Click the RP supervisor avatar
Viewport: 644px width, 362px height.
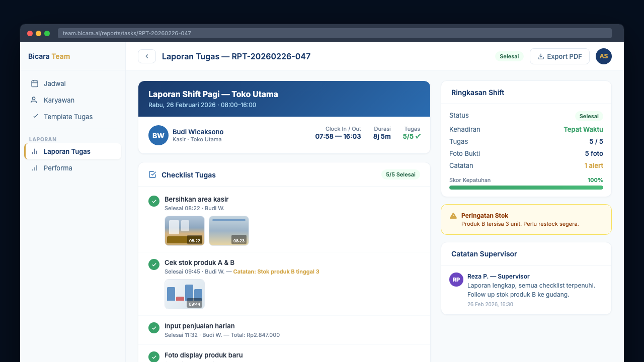[456, 280]
